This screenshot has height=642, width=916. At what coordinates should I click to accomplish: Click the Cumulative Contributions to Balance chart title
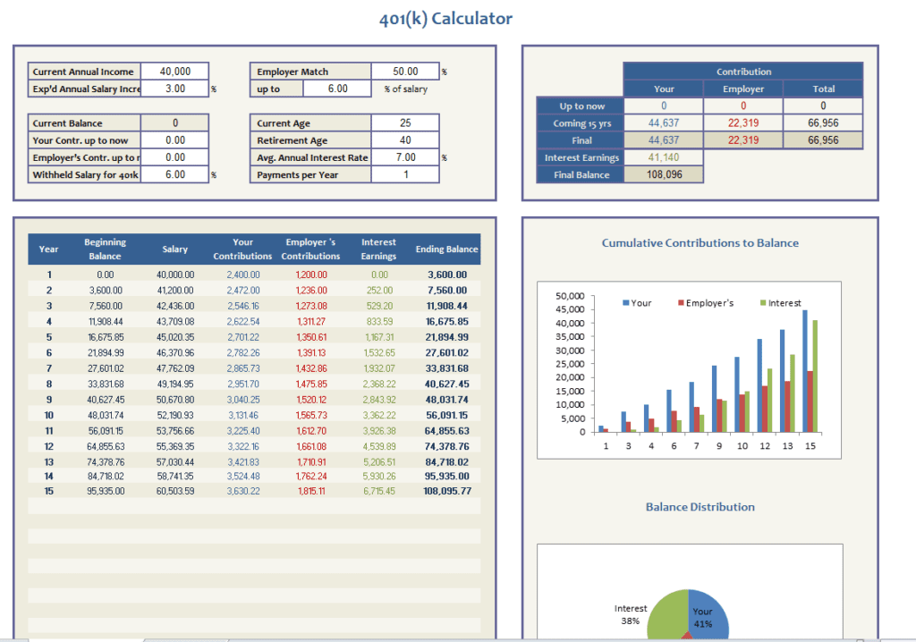pos(700,243)
